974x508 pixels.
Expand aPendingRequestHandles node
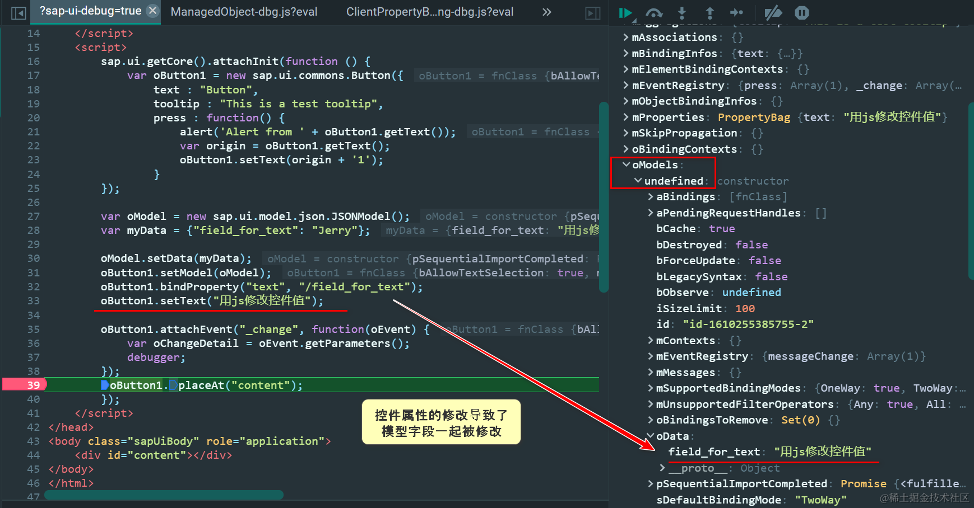(650, 213)
